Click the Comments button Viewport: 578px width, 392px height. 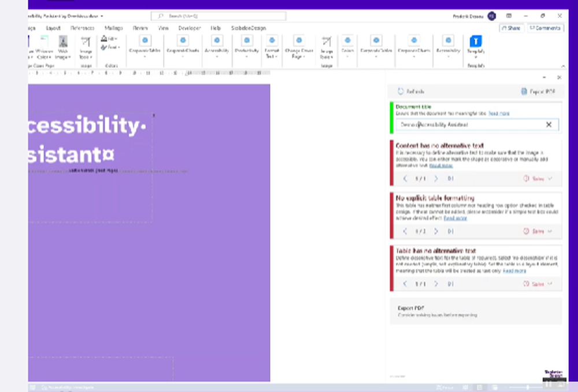point(545,28)
